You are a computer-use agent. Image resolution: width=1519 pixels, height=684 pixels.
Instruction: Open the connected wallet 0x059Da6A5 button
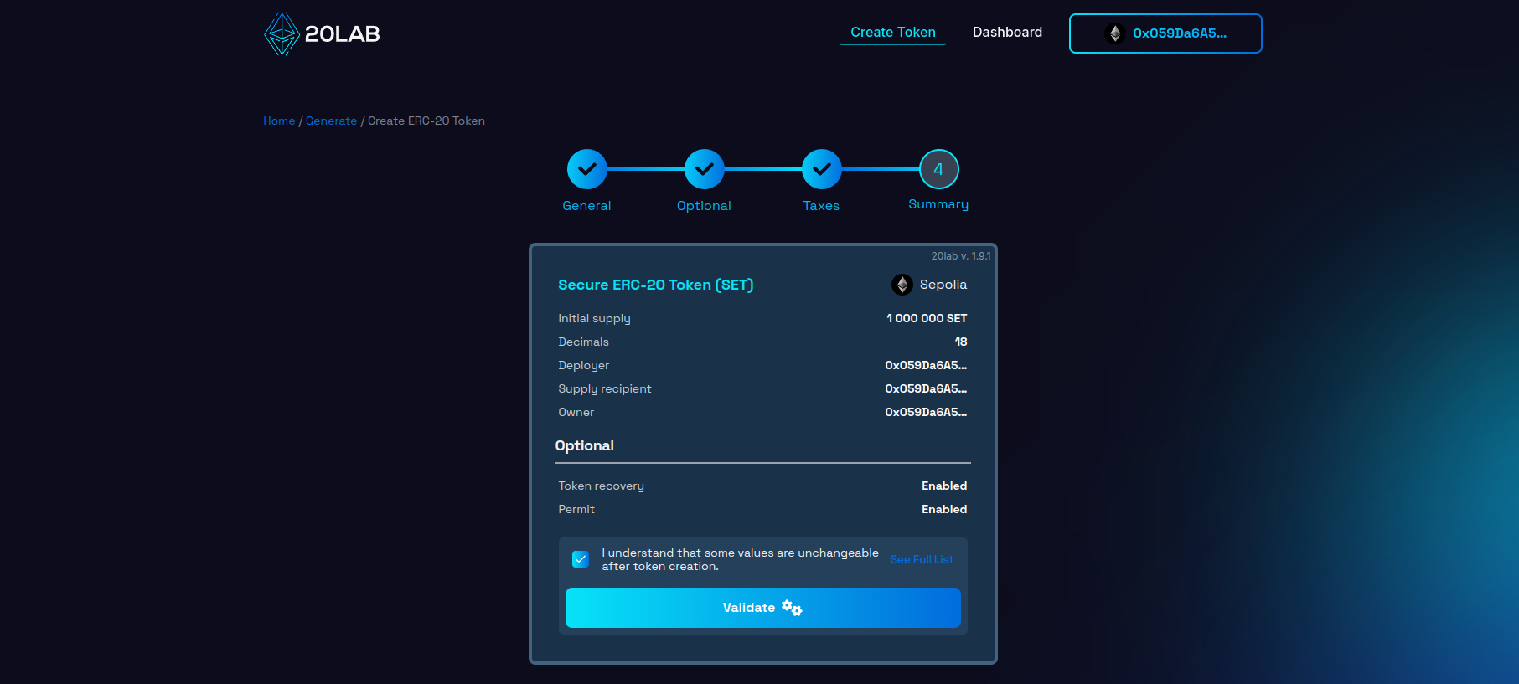click(x=1165, y=33)
